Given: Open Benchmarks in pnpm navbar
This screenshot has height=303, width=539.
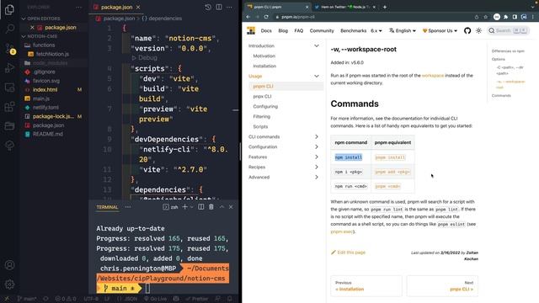Looking at the screenshot, I should pyautogui.click(x=353, y=30).
